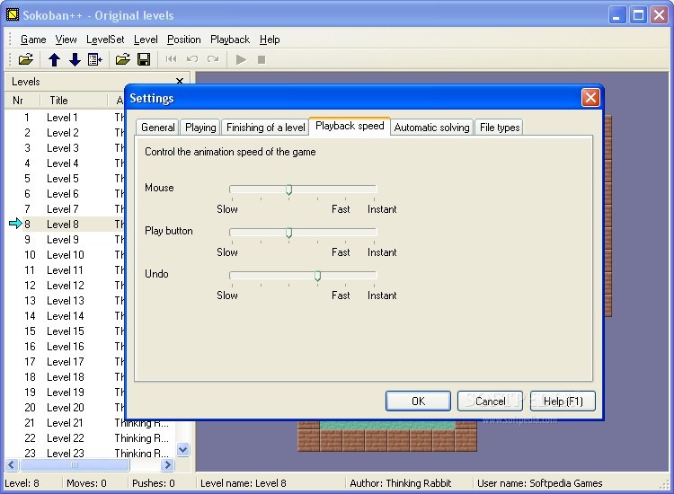Image resolution: width=674 pixels, height=494 pixels.
Task: Click the levels list scroll down arrow
Action: pos(183,450)
